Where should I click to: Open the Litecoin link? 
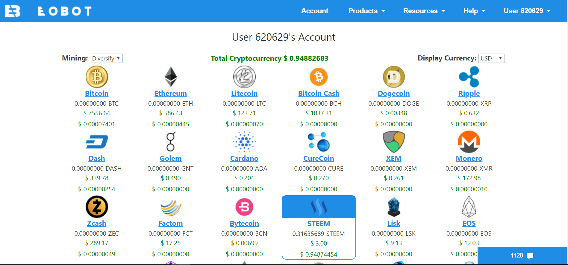pyautogui.click(x=244, y=93)
